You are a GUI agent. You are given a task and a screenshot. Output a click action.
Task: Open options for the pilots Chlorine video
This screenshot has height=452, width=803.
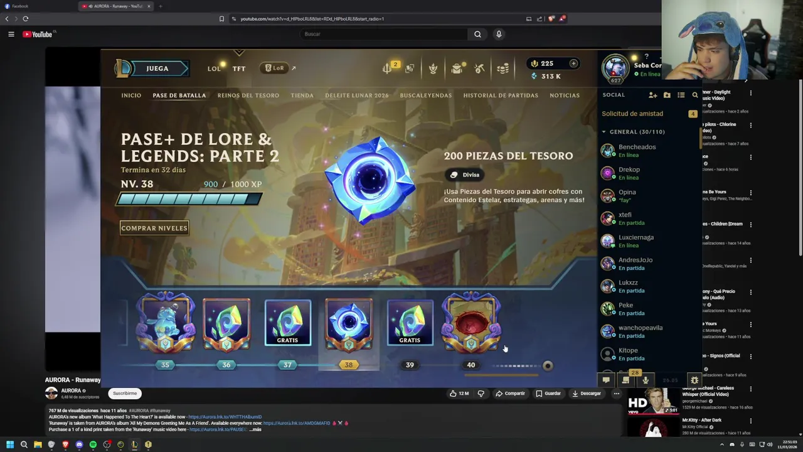[750, 125]
